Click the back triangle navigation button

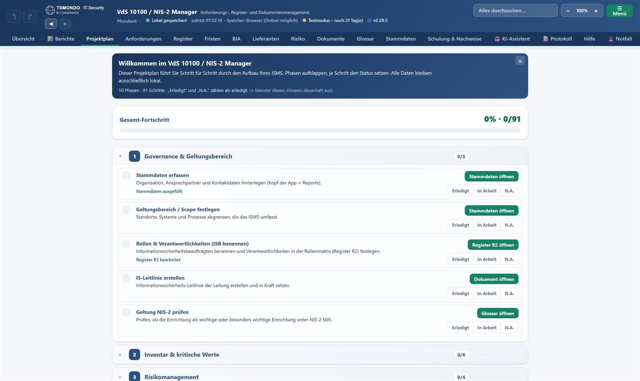(51, 24)
